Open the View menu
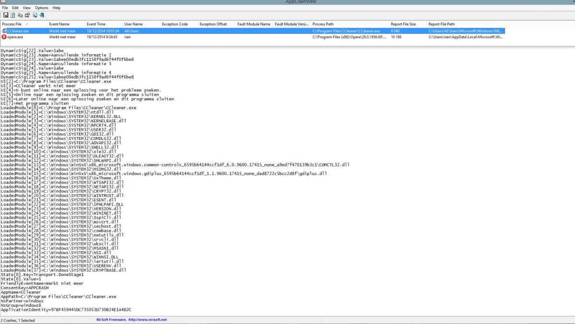The height and width of the screenshot is (324, 575). pyautogui.click(x=27, y=8)
